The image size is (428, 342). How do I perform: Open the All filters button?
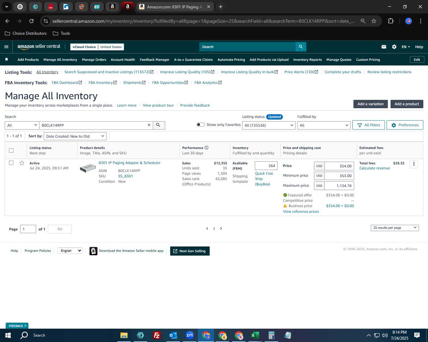coord(368,125)
